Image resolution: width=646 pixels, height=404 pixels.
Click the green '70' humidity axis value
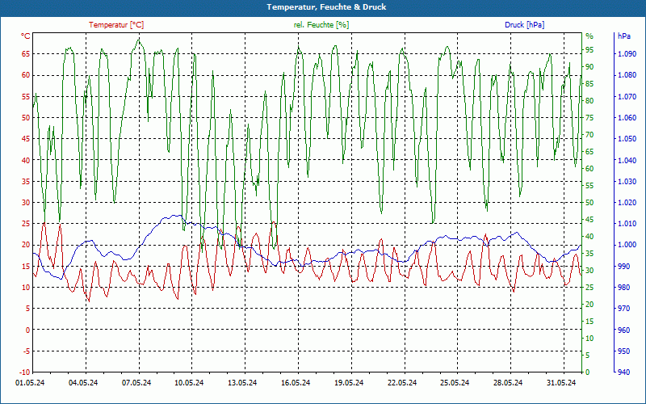pyautogui.click(x=589, y=134)
